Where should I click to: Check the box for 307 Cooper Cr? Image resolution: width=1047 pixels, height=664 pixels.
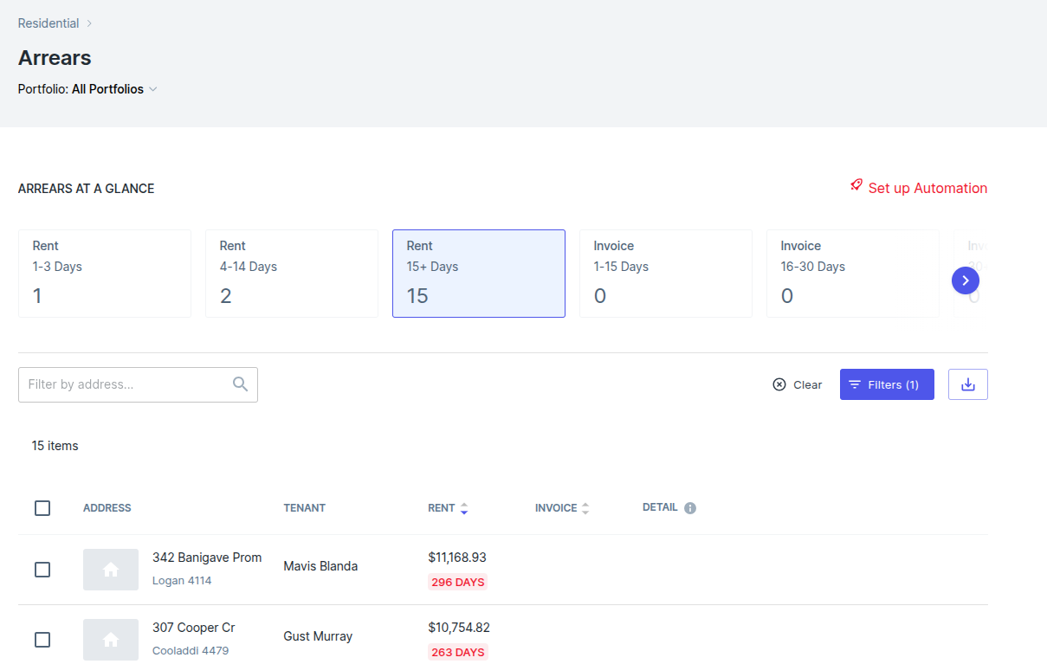point(42,640)
